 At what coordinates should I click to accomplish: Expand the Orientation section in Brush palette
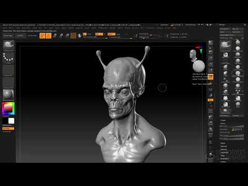225,159
